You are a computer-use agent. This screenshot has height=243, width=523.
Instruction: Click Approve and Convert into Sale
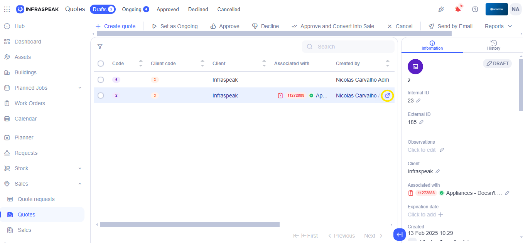coord(332,26)
